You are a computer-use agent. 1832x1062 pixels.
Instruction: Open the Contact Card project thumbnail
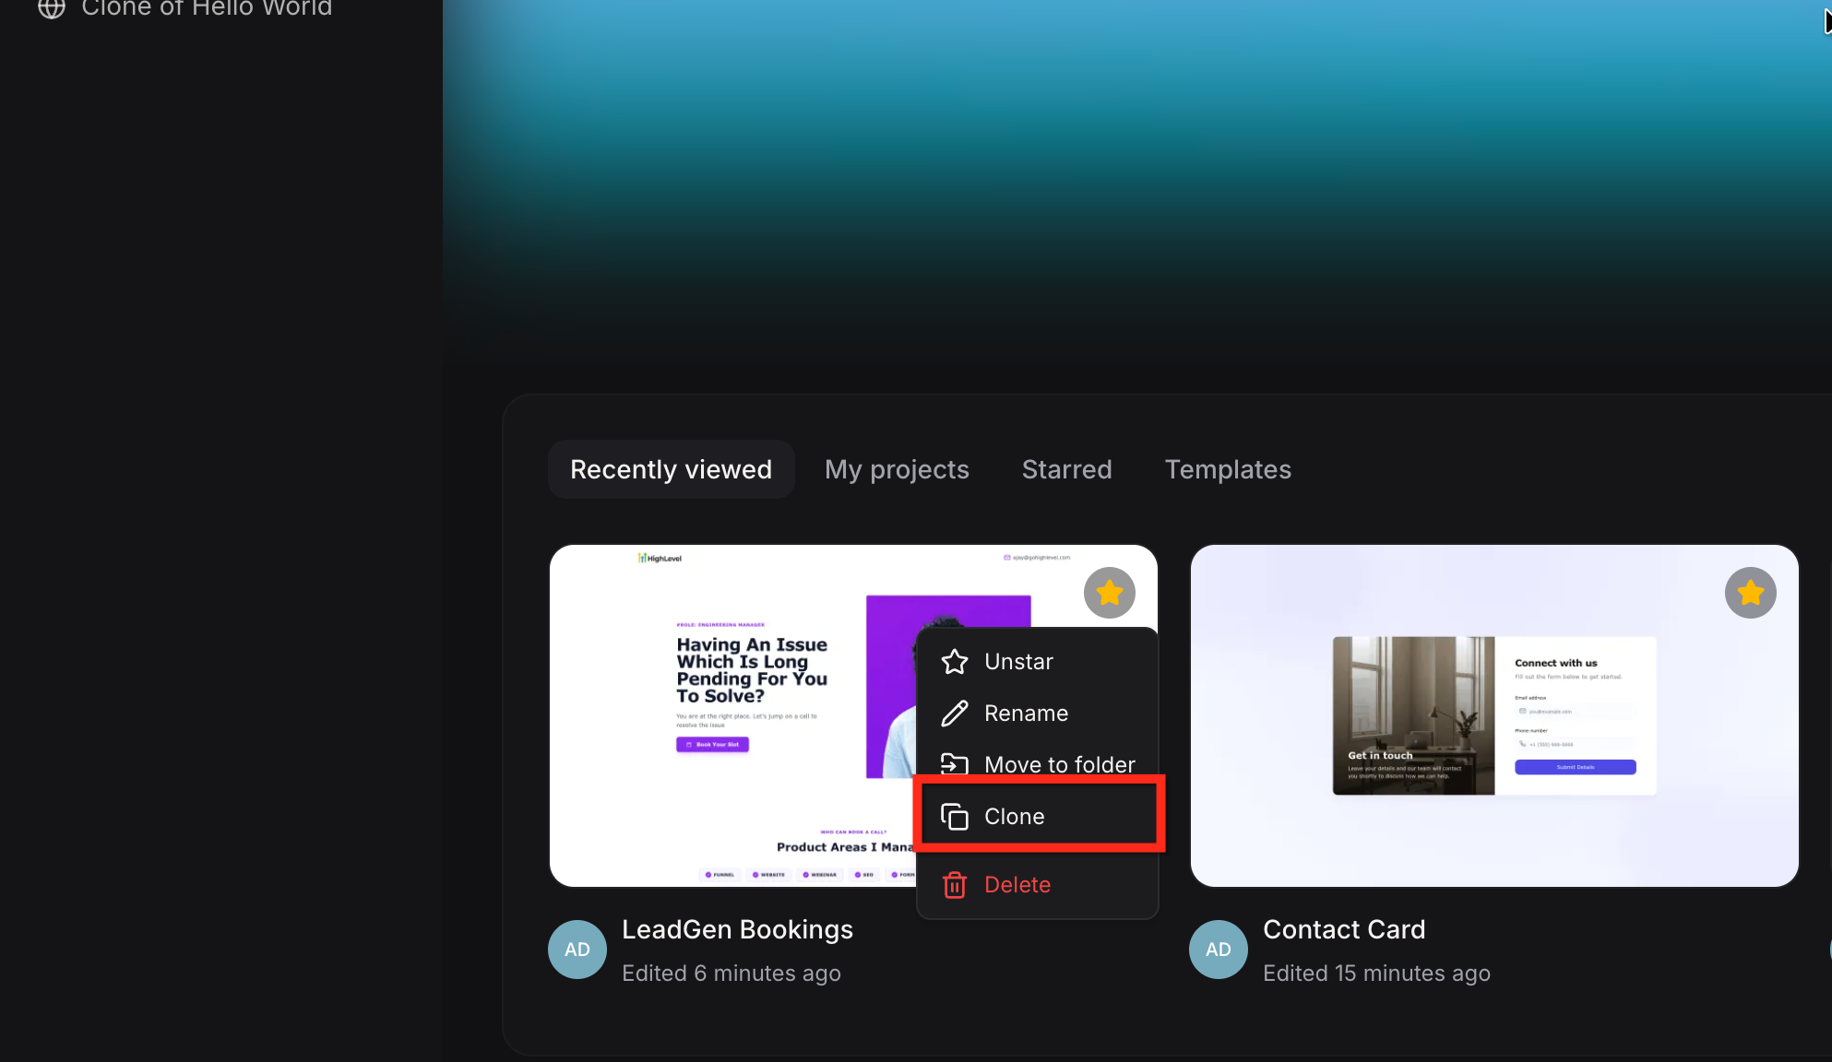tap(1494, 715)
